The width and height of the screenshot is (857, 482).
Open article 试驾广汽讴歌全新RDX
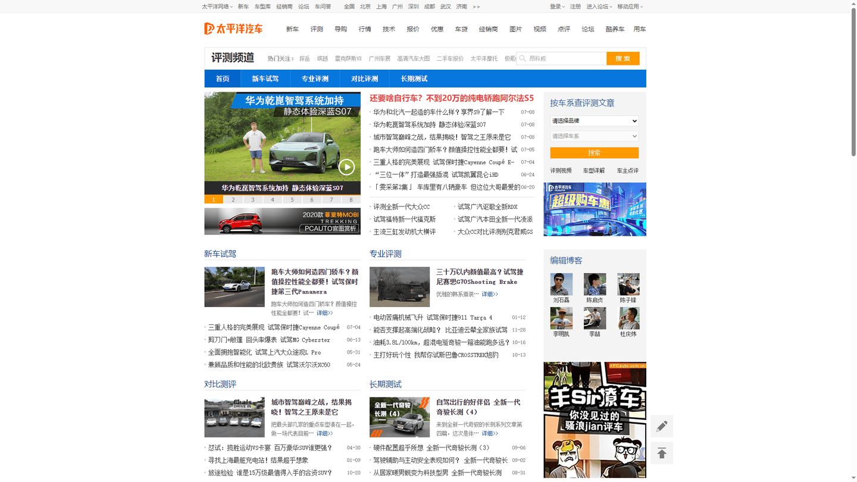(x=487, y=207)
